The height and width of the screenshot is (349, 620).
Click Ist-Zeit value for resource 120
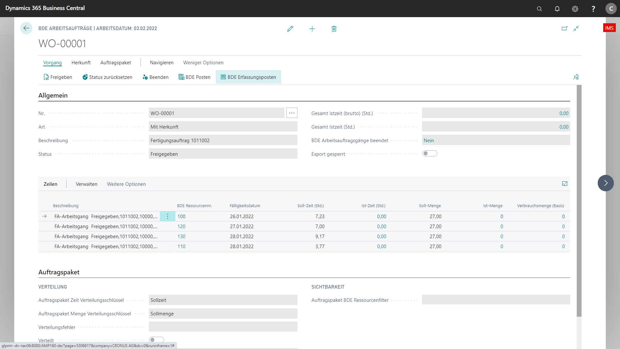point(382,227)
